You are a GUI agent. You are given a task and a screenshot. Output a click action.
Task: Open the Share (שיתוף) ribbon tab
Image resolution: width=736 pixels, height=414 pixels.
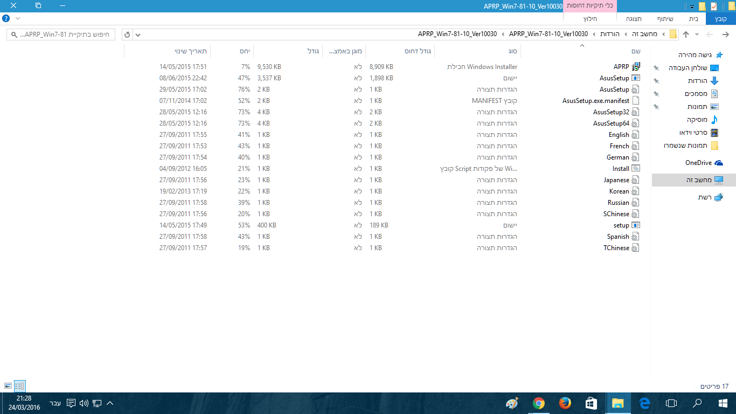click(665, 18)
